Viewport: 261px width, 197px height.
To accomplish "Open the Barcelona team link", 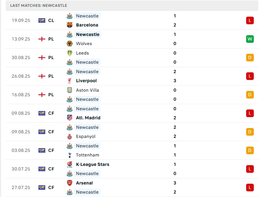I will pos(87,25).
